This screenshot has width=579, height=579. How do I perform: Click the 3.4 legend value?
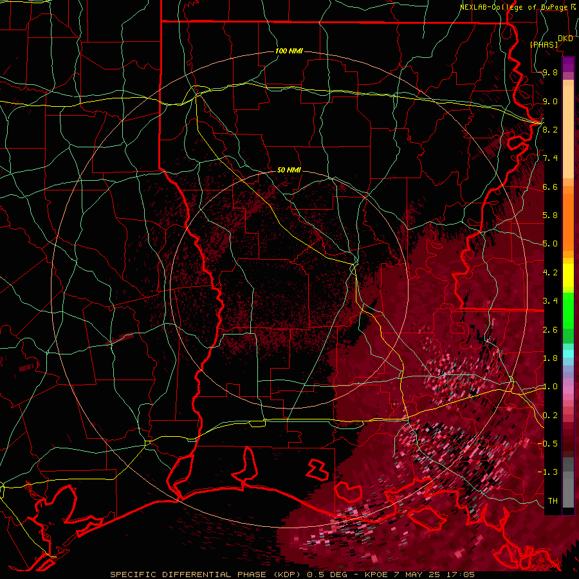[550, 301]
